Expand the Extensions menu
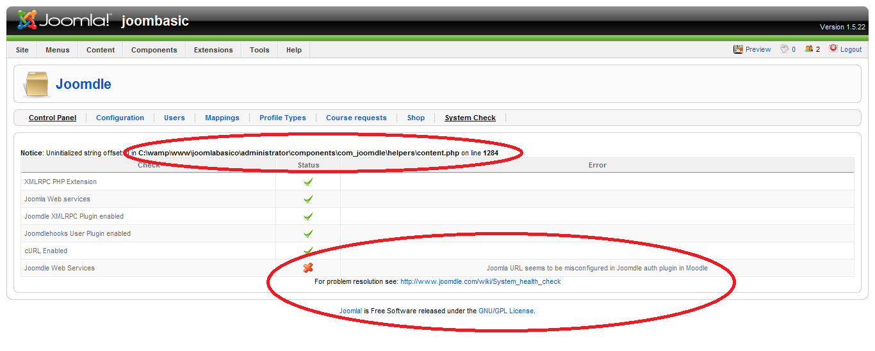 click(x=213, y=50)
